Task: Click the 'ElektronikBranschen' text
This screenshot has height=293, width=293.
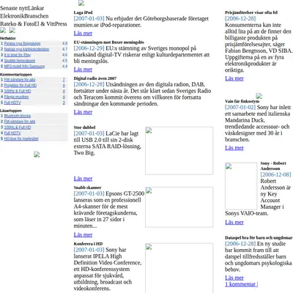Action: click(24, 16)
